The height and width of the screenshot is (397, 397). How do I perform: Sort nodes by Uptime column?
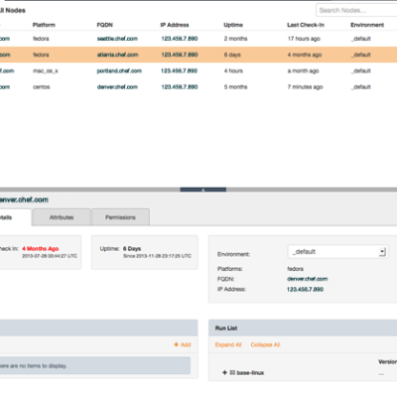click(233, 25)
